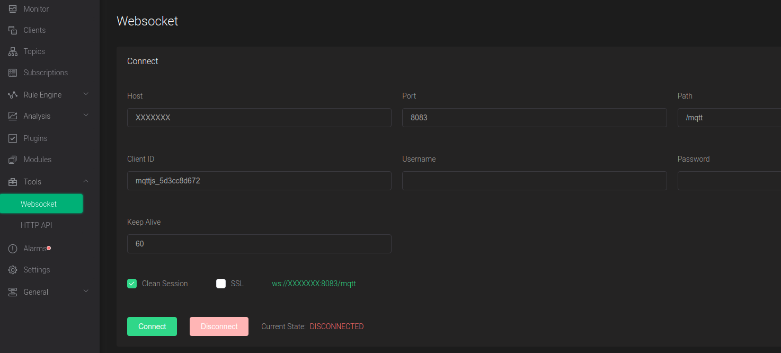
Task: Click the Disconnect button
Action: (219, 326)
